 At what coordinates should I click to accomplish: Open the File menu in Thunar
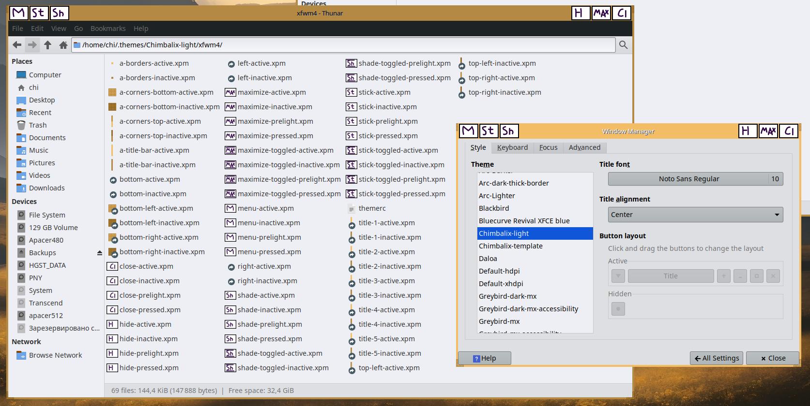click(17, 29)
